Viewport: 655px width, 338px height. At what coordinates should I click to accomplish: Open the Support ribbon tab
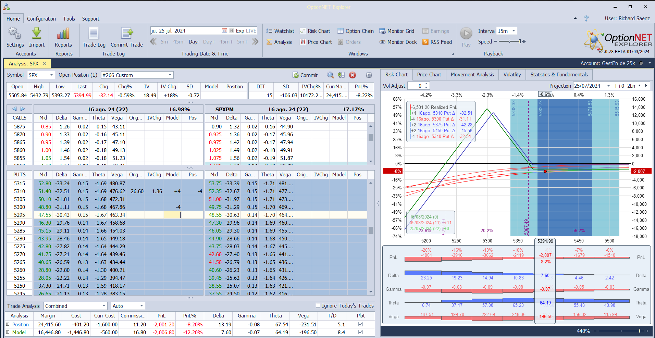click(91, 19)
